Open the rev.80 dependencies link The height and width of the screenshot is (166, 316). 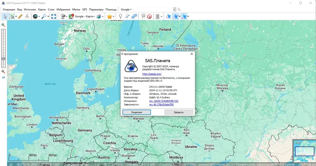pos(161,104)
